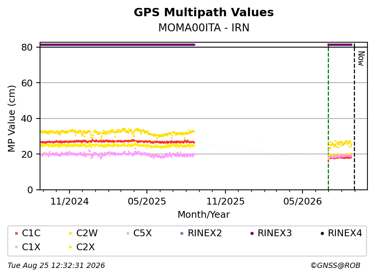Click the 05/2026 x-axis tick label
This screenshot has width=375, height=277.
[302, 202]
